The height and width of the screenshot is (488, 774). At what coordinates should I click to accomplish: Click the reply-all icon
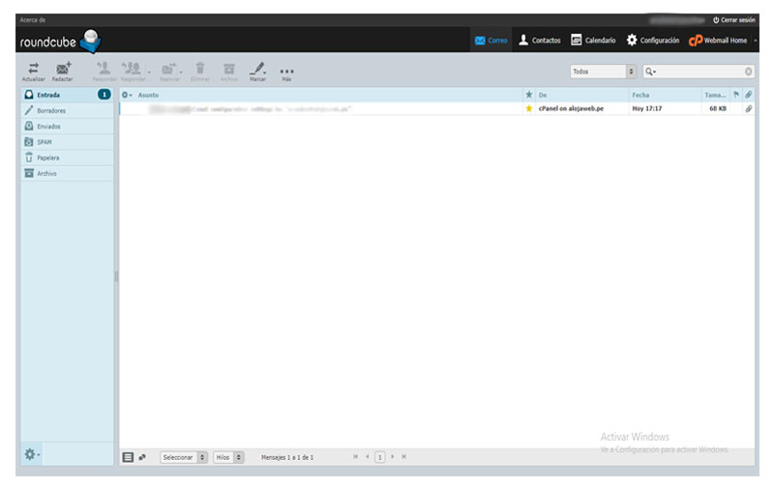click(x=132, y=71)
